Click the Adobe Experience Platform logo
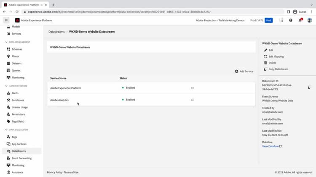 (x=17, y=20)
